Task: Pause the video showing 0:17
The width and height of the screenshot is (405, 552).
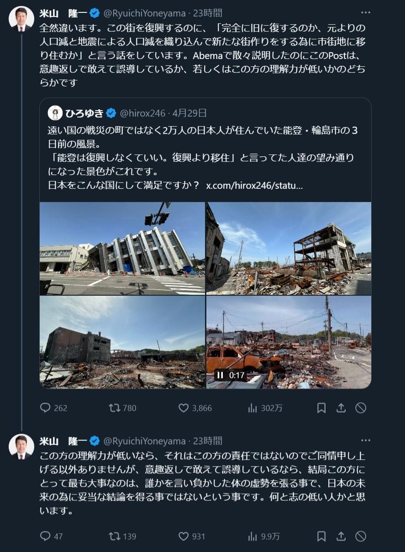Action: click(x=220, y=375)
